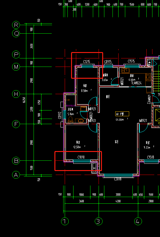Click axis bubble R
Image resolution: width=160 pixels, height=237 pixels.
(16, 25)
